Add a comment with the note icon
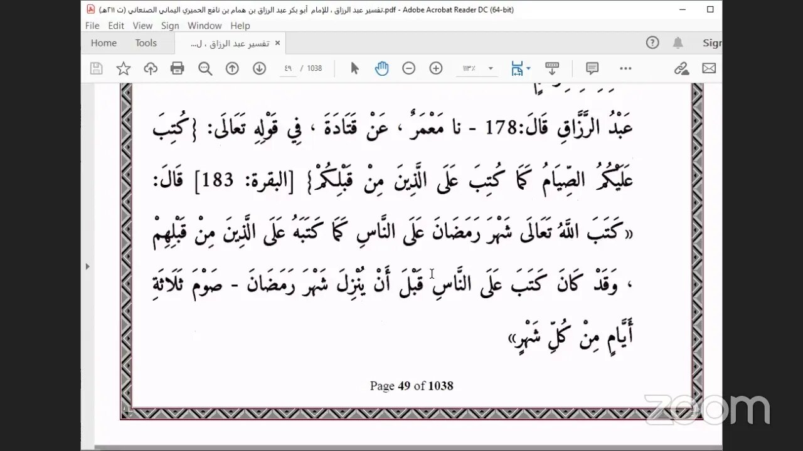This screenshot has height=451, width=803. point(592,68)
